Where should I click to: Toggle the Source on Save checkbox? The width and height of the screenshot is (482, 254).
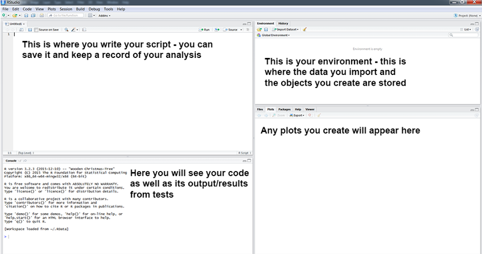tap(36, 29)
